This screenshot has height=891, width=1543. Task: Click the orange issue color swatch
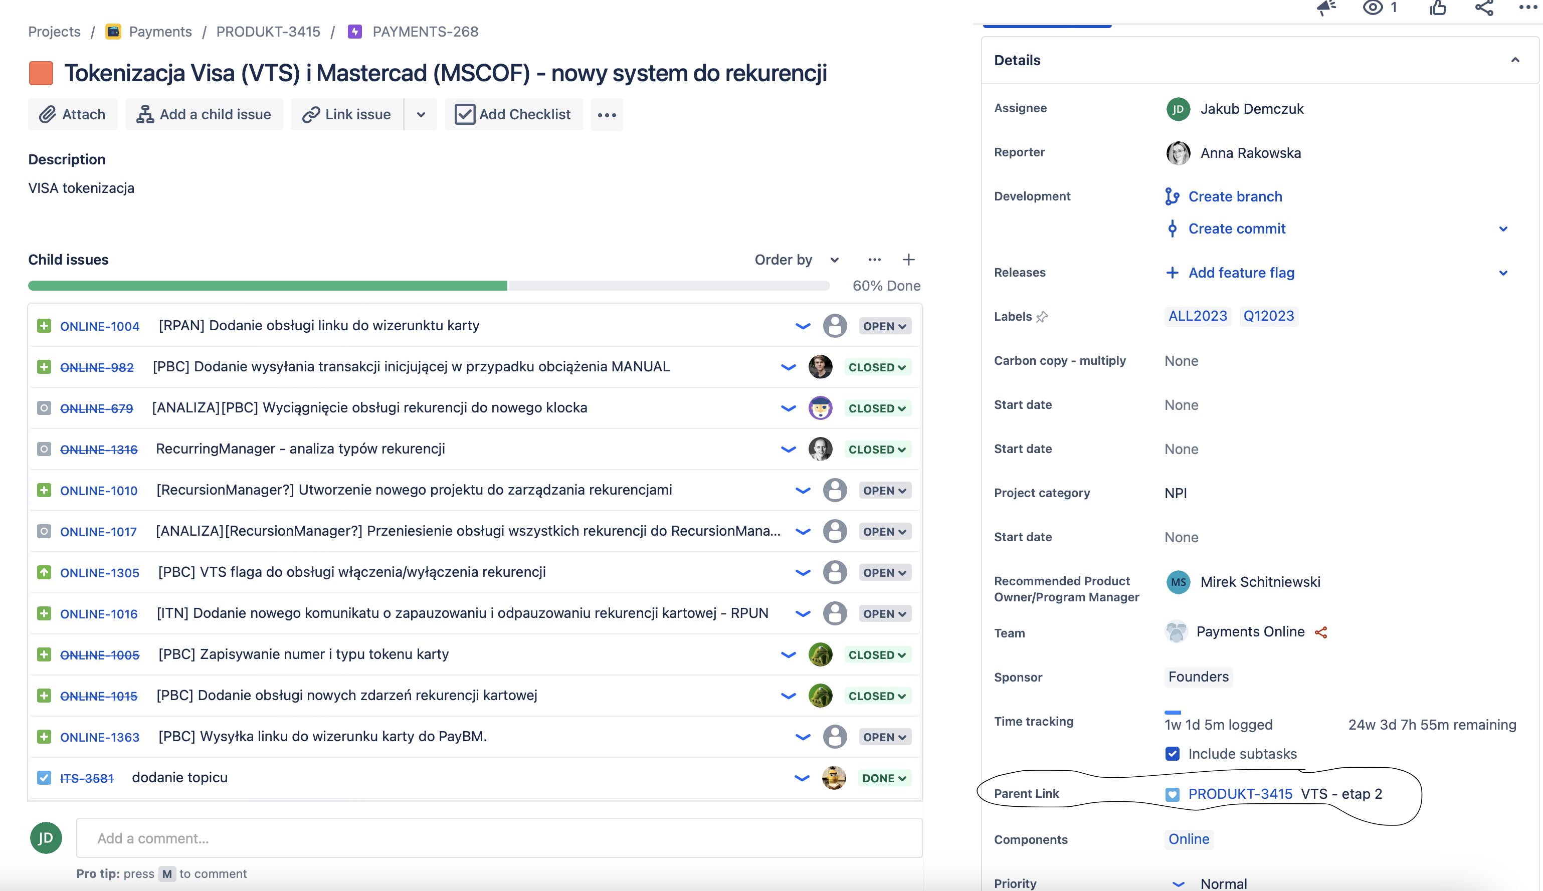41,73
